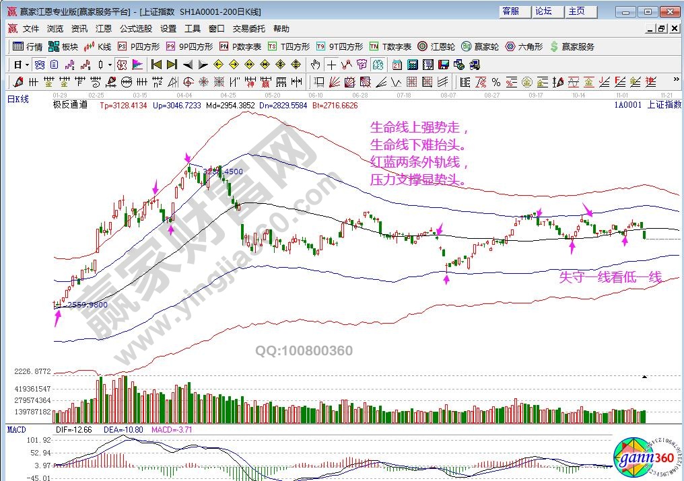Image resolution: width=684 pixels, height=481 pixels.
Task: Toggle the 极反通道 indicator button
Action: click(121, 65)
